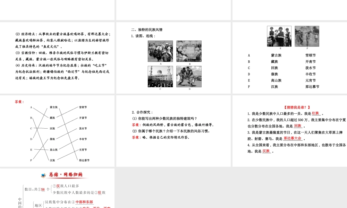Click 汉族 in the matching list beside letter F

(274, 87)
